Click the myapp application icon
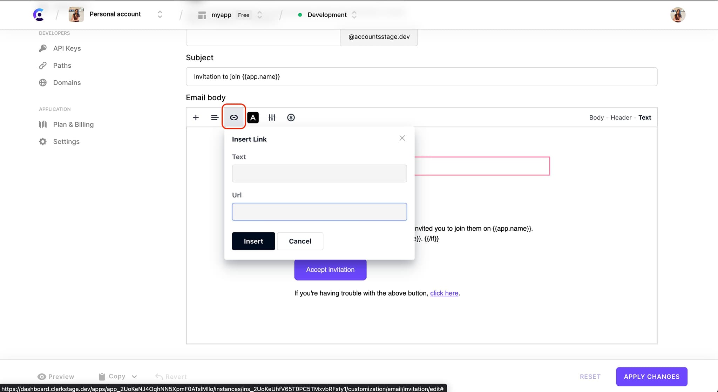The width and height of the screenshot is (718, 392). (202, 15)
